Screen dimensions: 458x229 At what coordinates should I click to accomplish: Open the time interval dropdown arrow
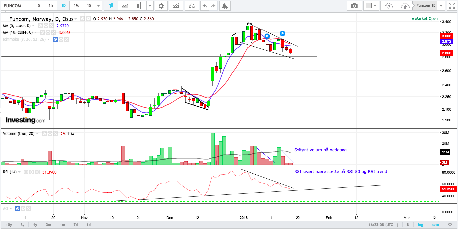click(98, 6)
